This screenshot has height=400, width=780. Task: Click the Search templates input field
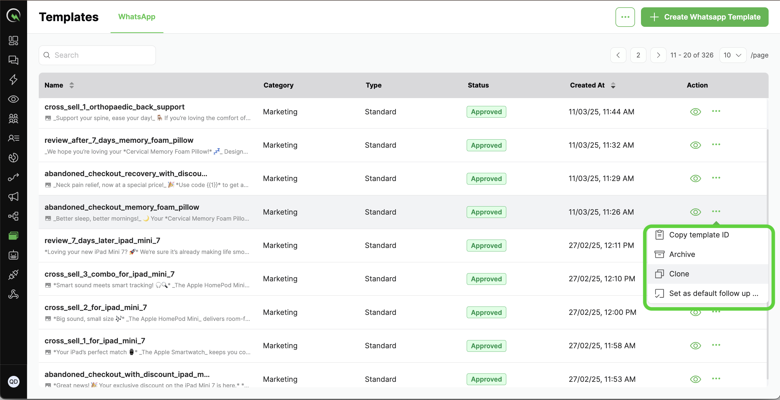pos(97,55)
